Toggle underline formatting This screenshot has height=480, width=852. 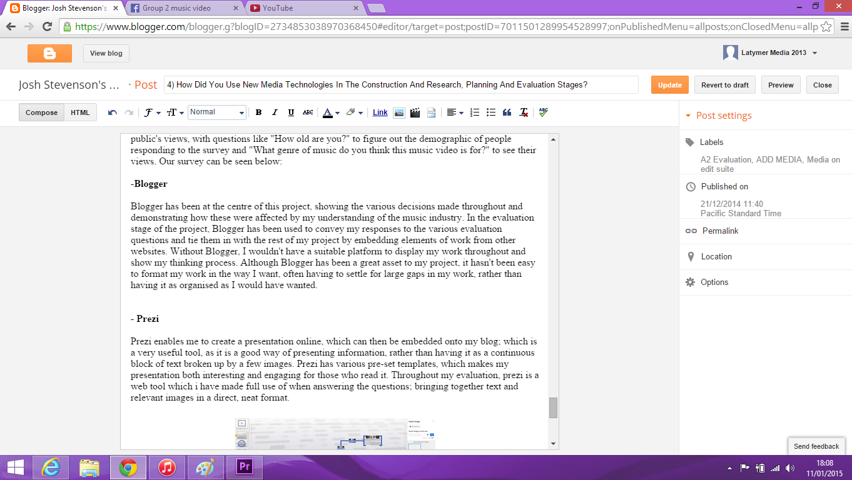[291, 112]
